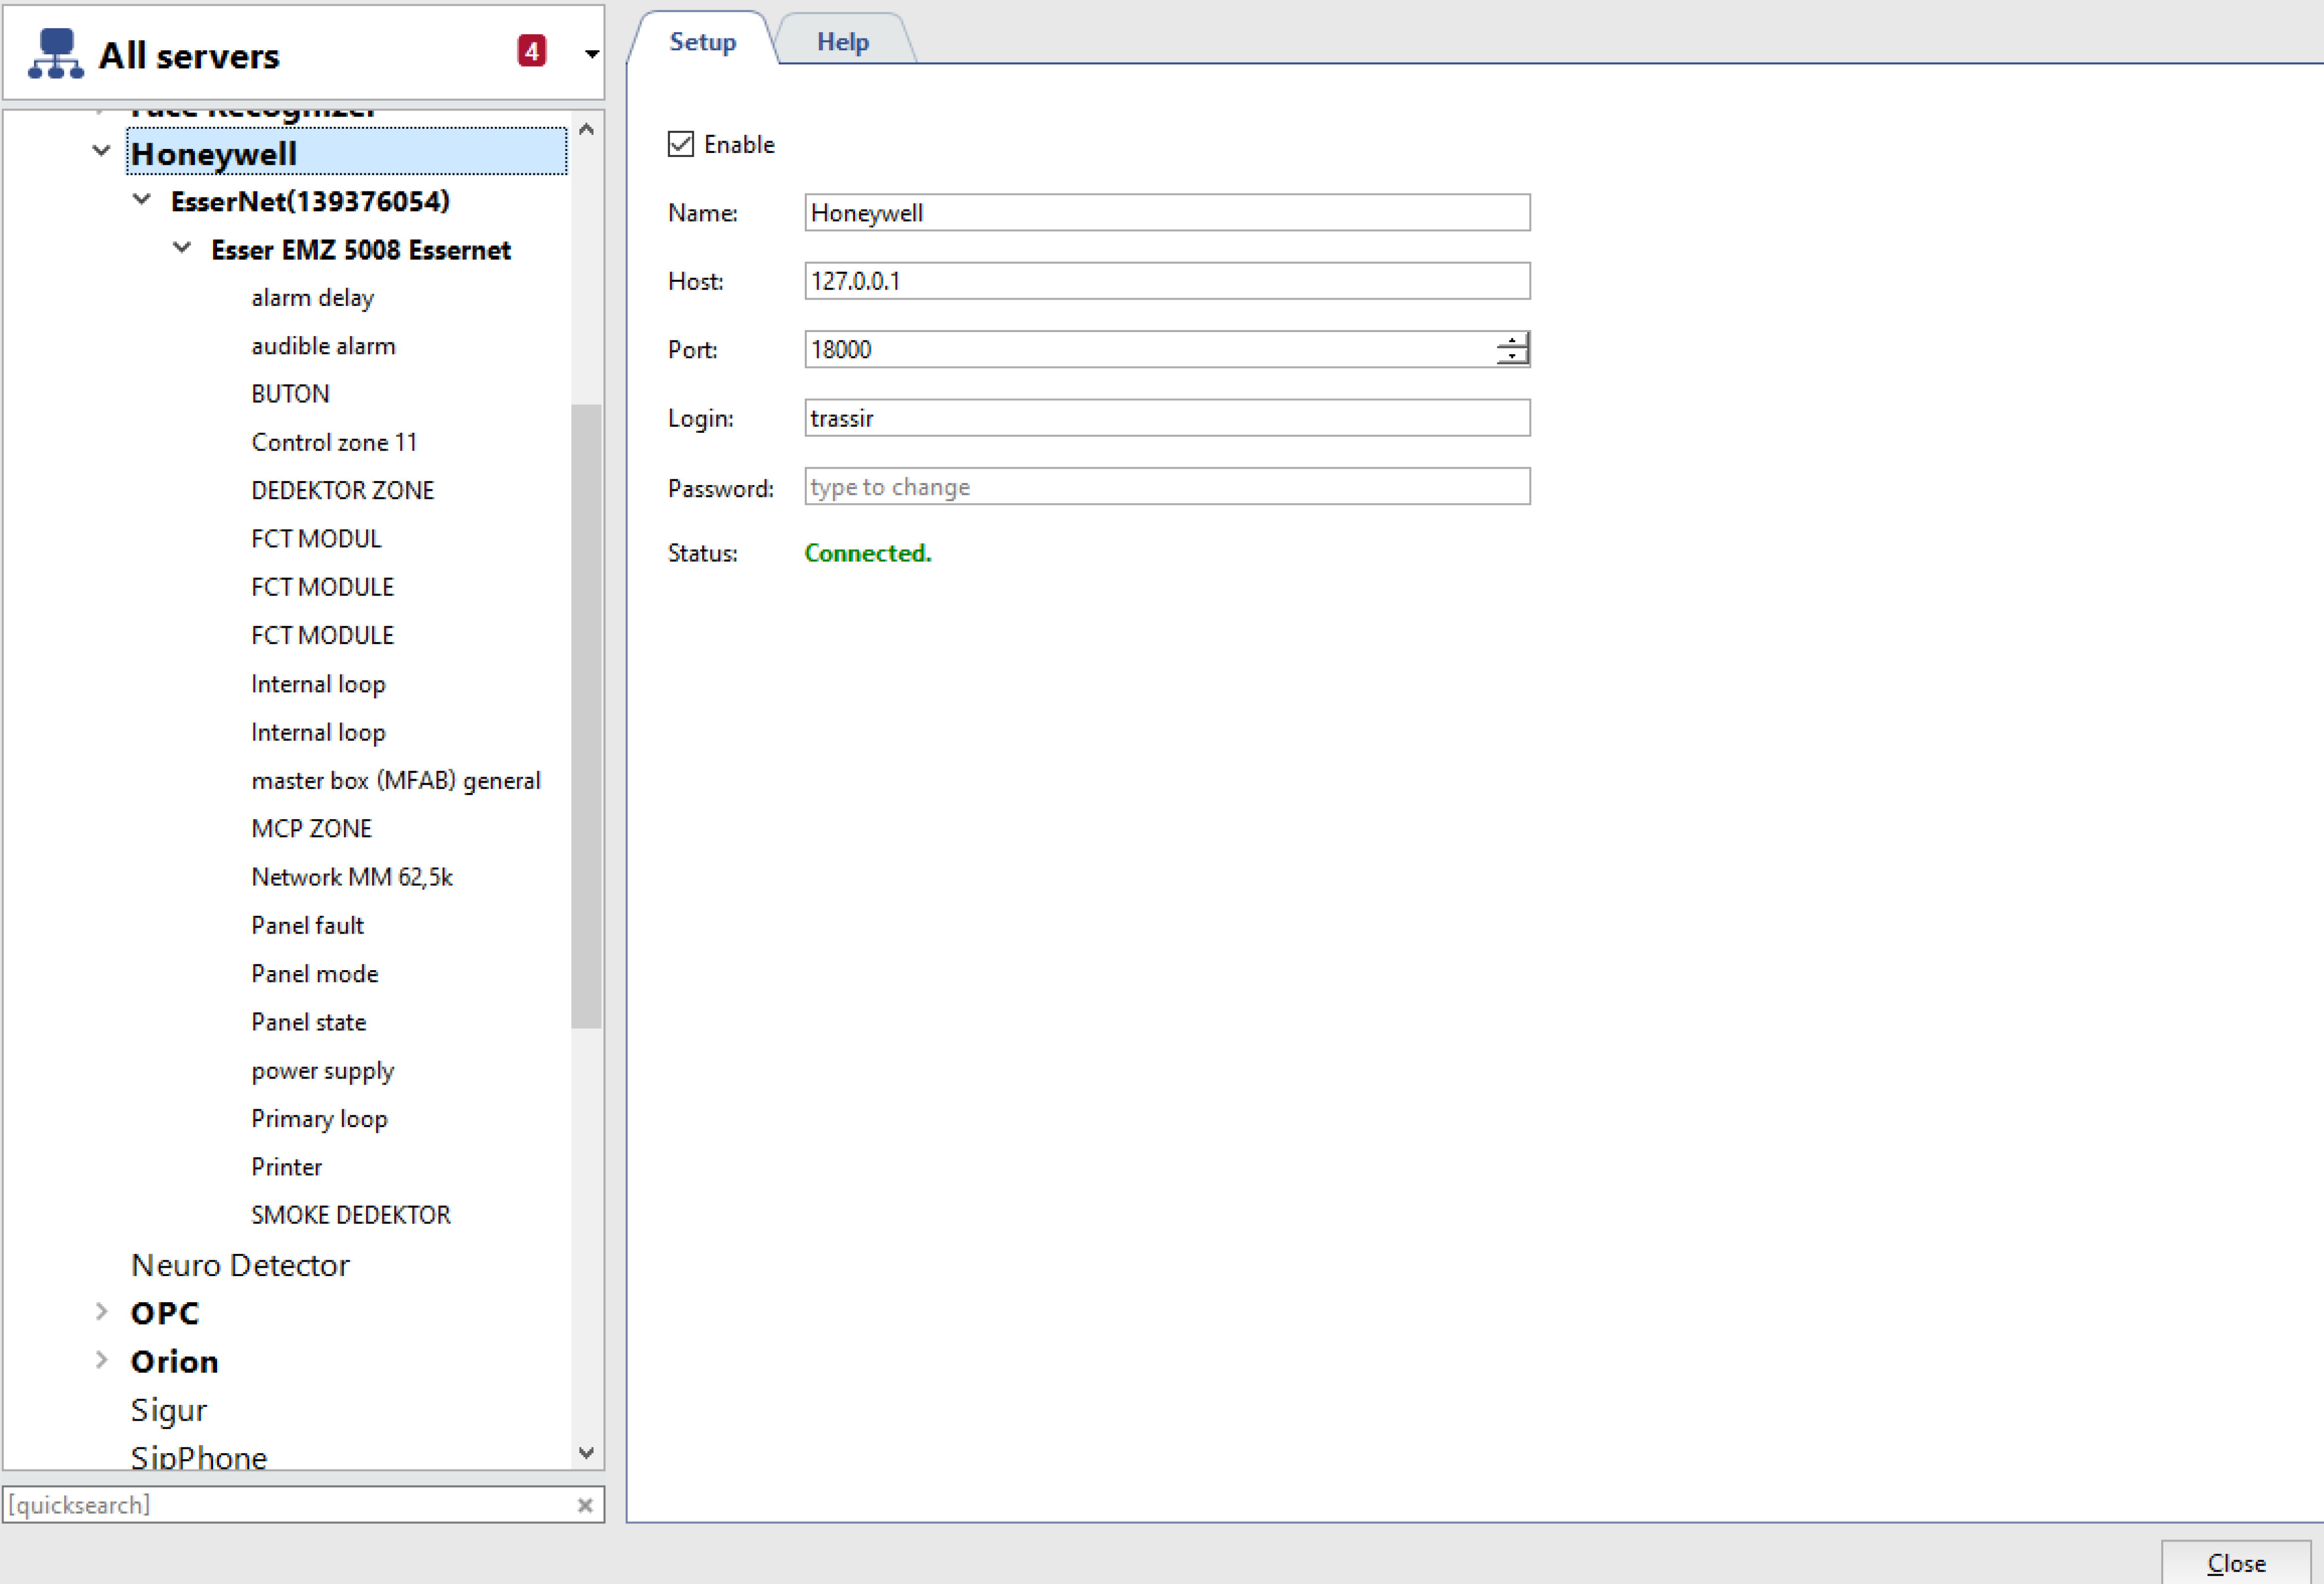Select master box (MFAB) general item

click(x=396, y=780)
